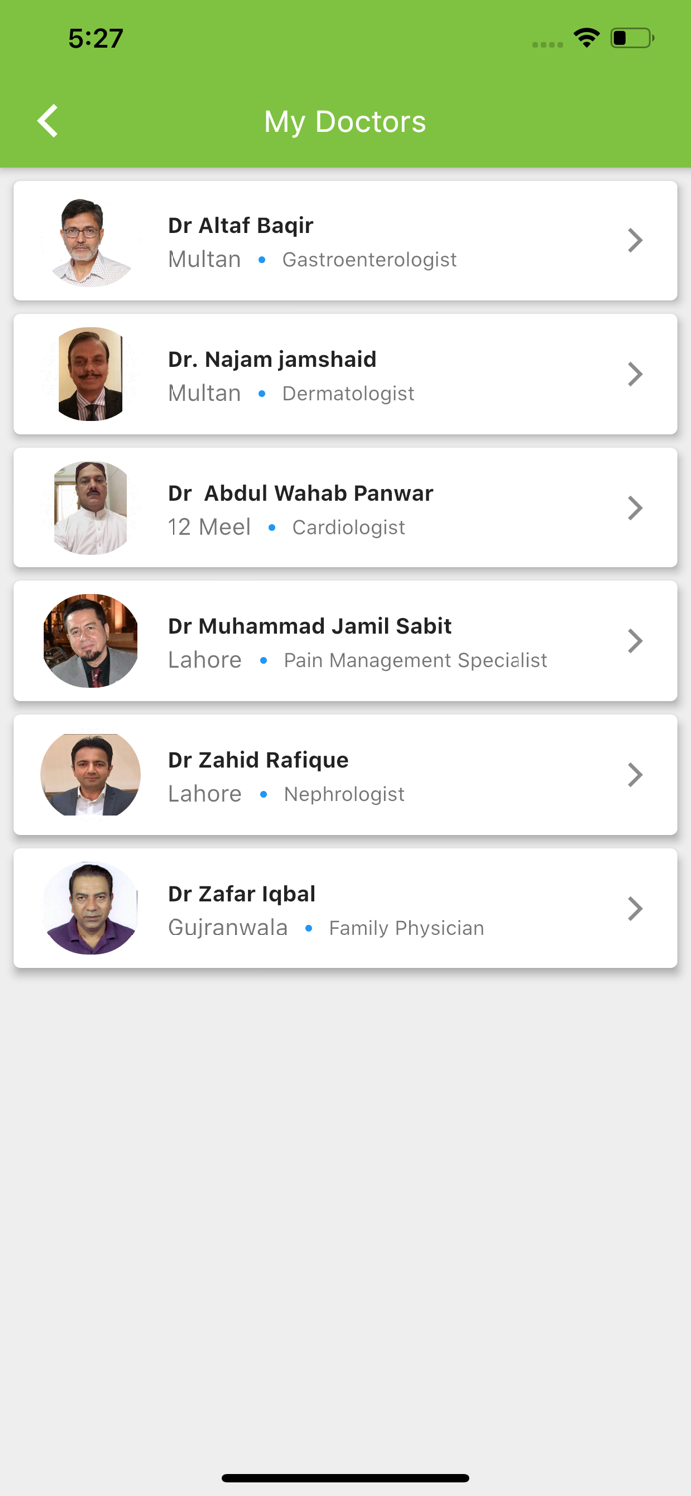Tap Dr. Najam jamshaid's profile picture
This screenshot has height=1496, width=691.
[90, 374]
